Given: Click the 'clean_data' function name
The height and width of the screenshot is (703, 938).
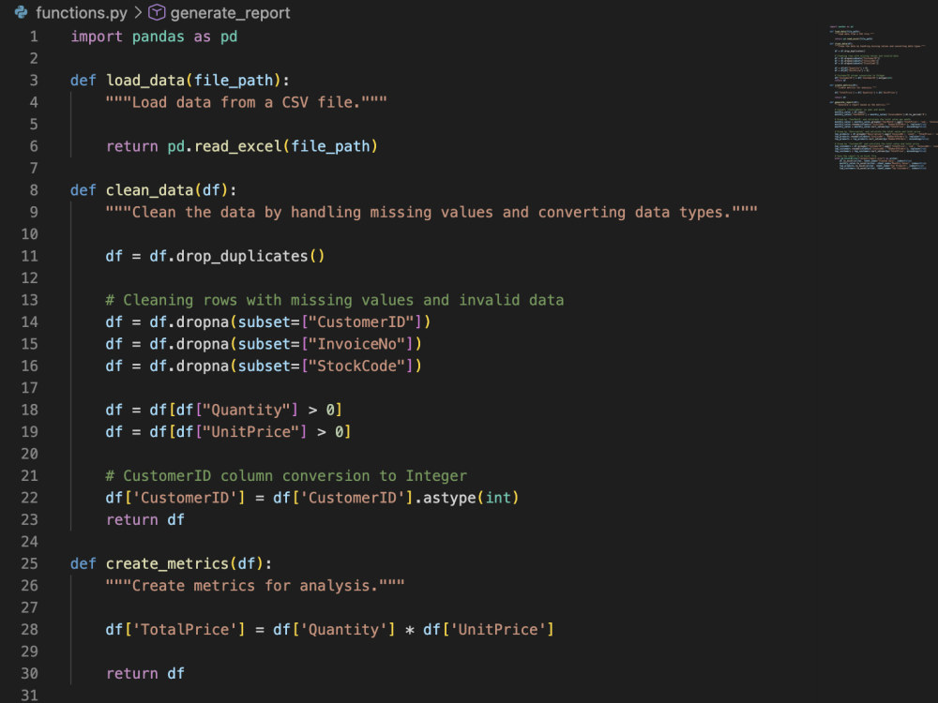Looking at the screenshot, I should coord(149,190).
